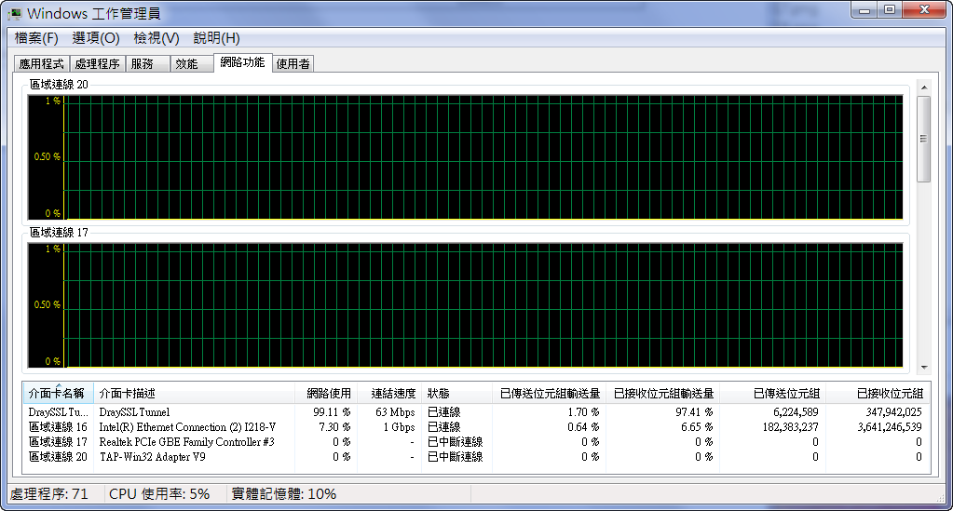Click the DraySSL Tunnel description cell
953x511 pixels.
(134, 412)
